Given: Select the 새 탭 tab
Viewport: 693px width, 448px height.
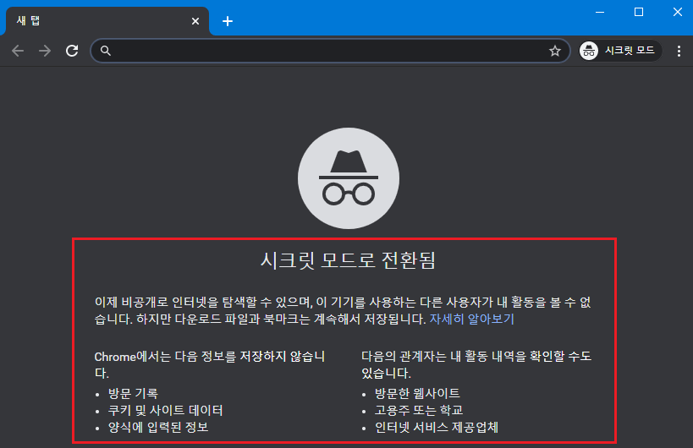Looking at the screenshot, I should coord(107,21).
